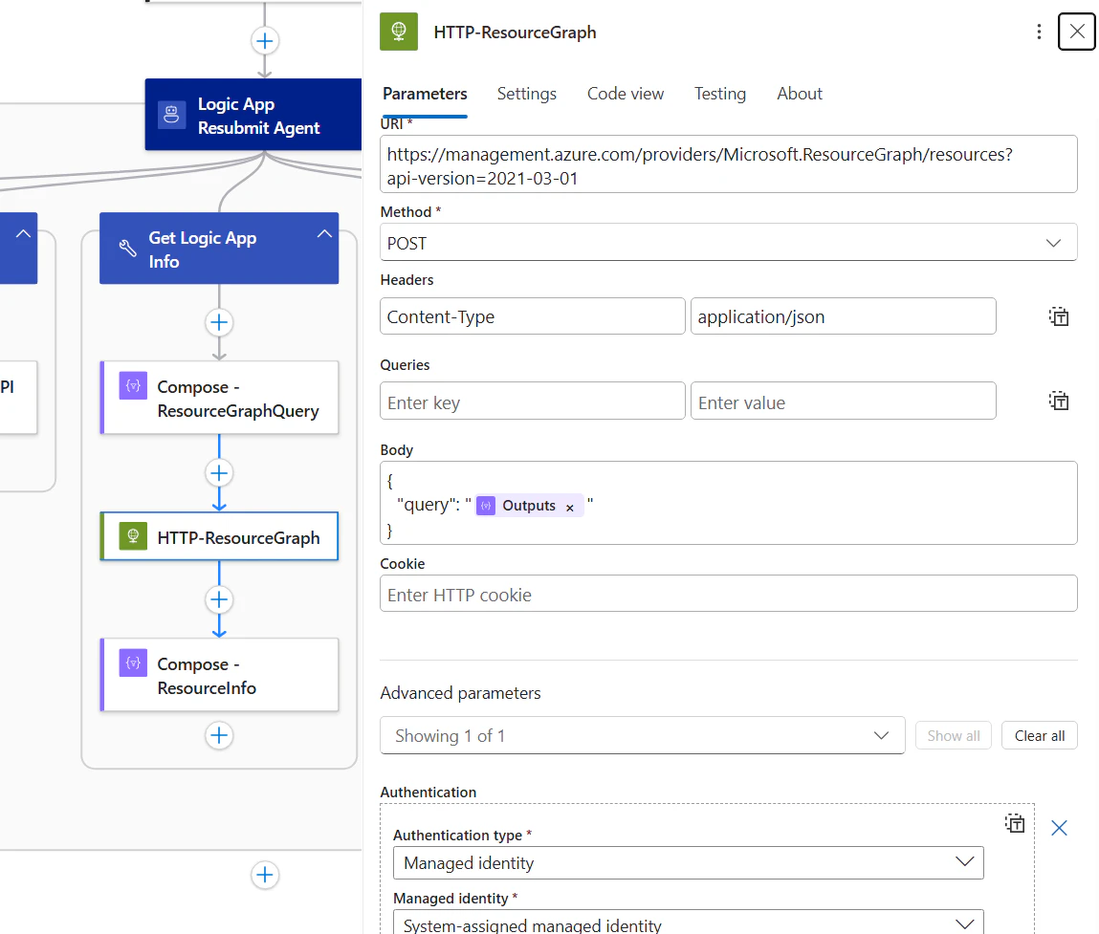Switch to the Parameters tab

click(x=425, y=94)
